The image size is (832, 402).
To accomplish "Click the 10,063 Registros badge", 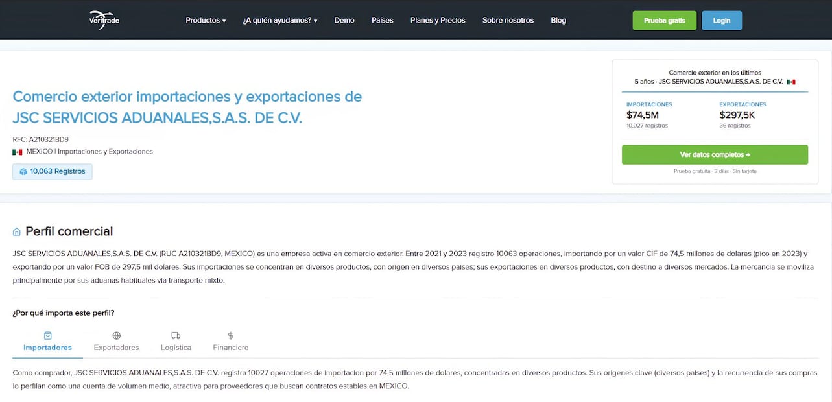I will point(53,172).
